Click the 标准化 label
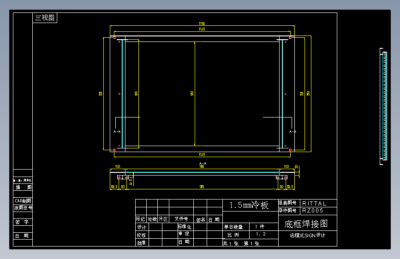The width and height of the screenshot is (400, 259). tap(185, 227)
